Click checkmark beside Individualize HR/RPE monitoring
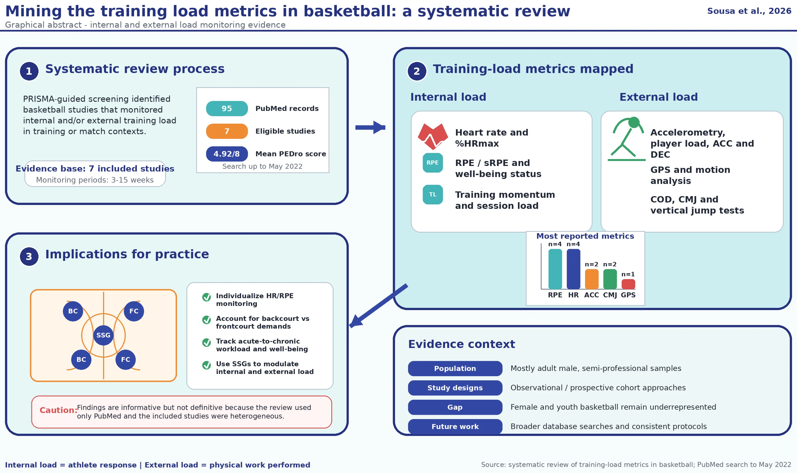Viewport: 797px width, 473px height. point(206,297)
